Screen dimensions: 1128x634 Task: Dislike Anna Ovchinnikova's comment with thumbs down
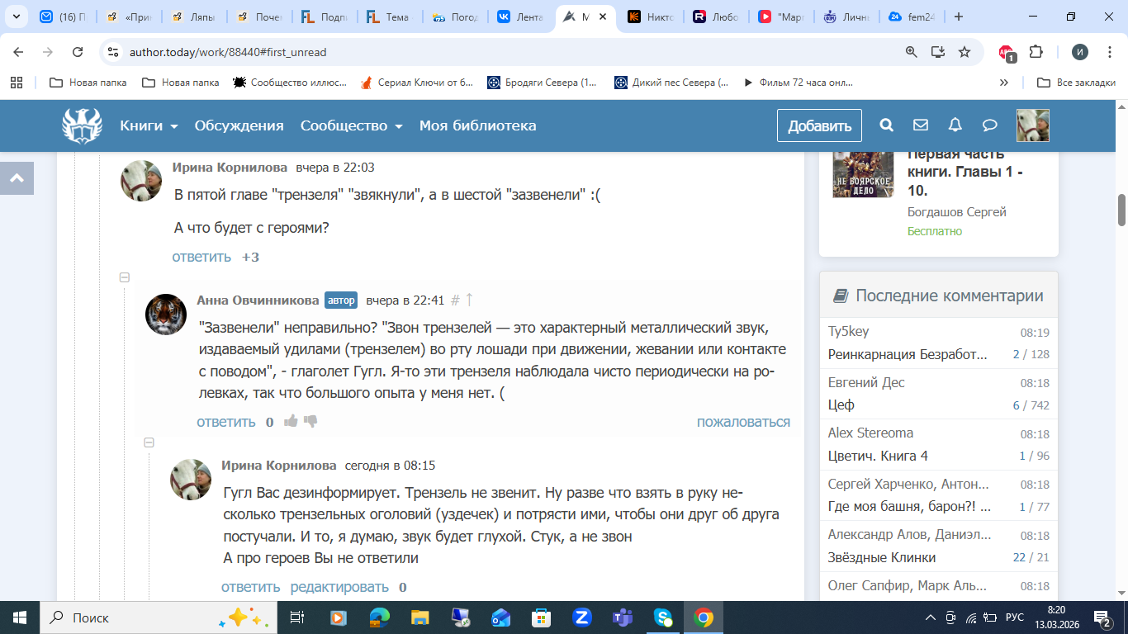[310, 422]
